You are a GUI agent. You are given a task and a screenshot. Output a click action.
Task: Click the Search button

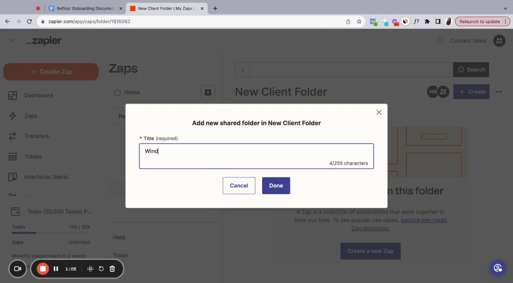pyautogui.click(x=471, y=70)
